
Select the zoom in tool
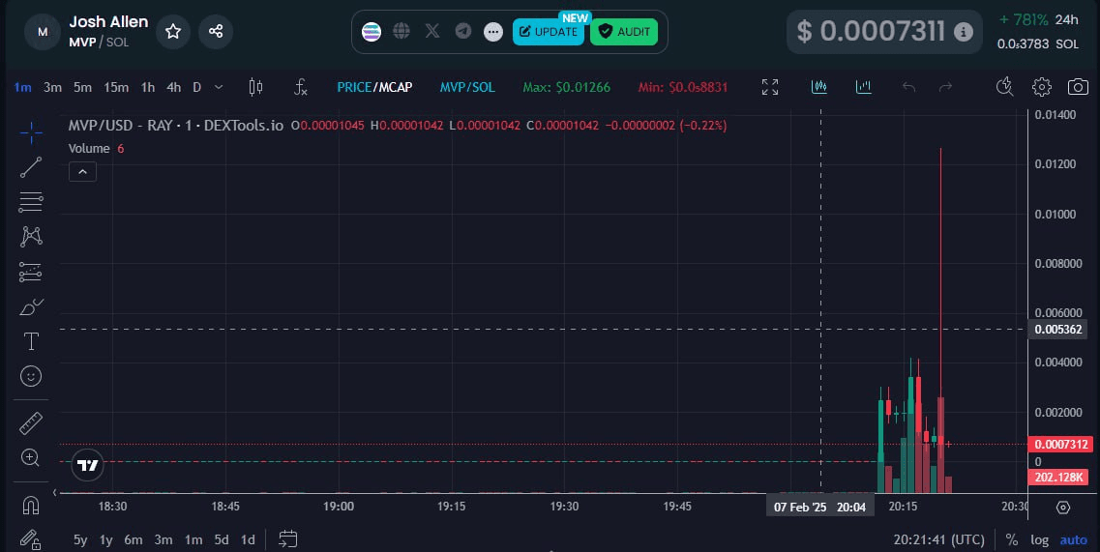point(31,457)
